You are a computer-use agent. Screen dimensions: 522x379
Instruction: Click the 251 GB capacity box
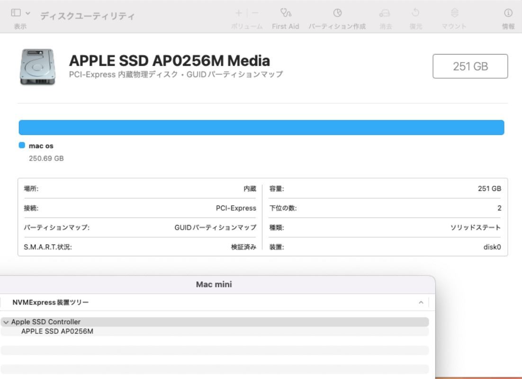tap(470, 66)
